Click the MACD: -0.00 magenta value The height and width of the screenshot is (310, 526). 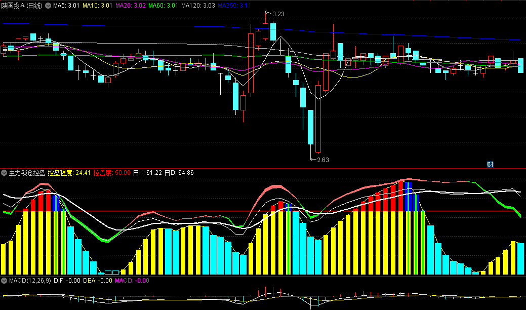[132, 281]
